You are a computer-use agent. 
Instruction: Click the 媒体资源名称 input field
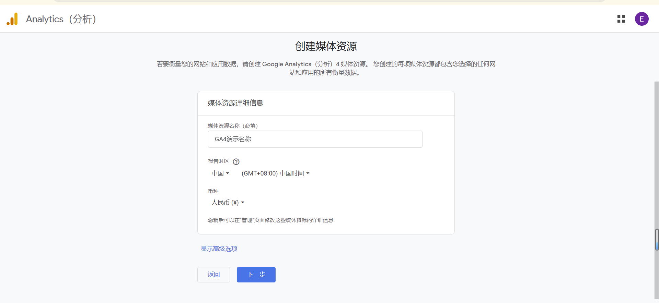(x=315, y=139)
